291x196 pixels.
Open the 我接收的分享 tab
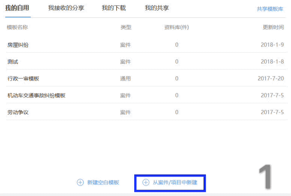(x=66, y=8)
